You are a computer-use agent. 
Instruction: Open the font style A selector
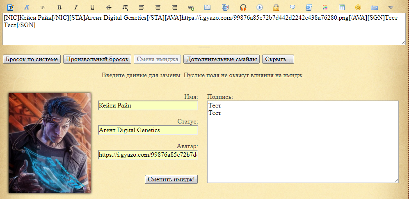(x=27, y=7)
